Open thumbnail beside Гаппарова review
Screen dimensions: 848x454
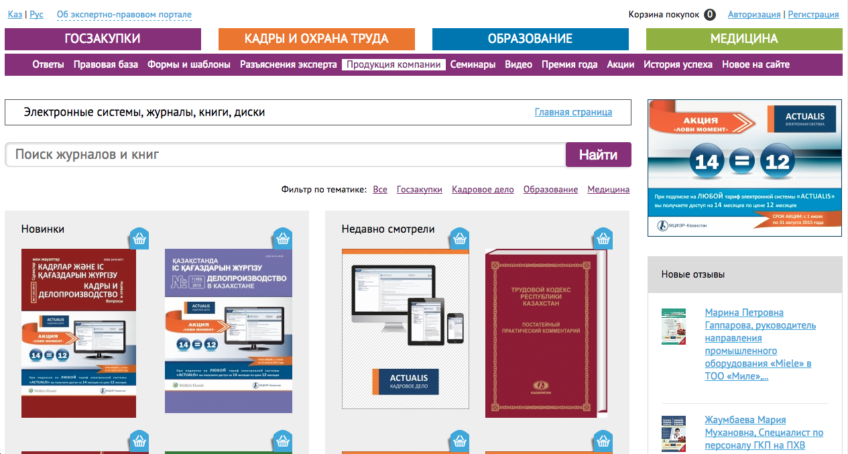point(674,327)
